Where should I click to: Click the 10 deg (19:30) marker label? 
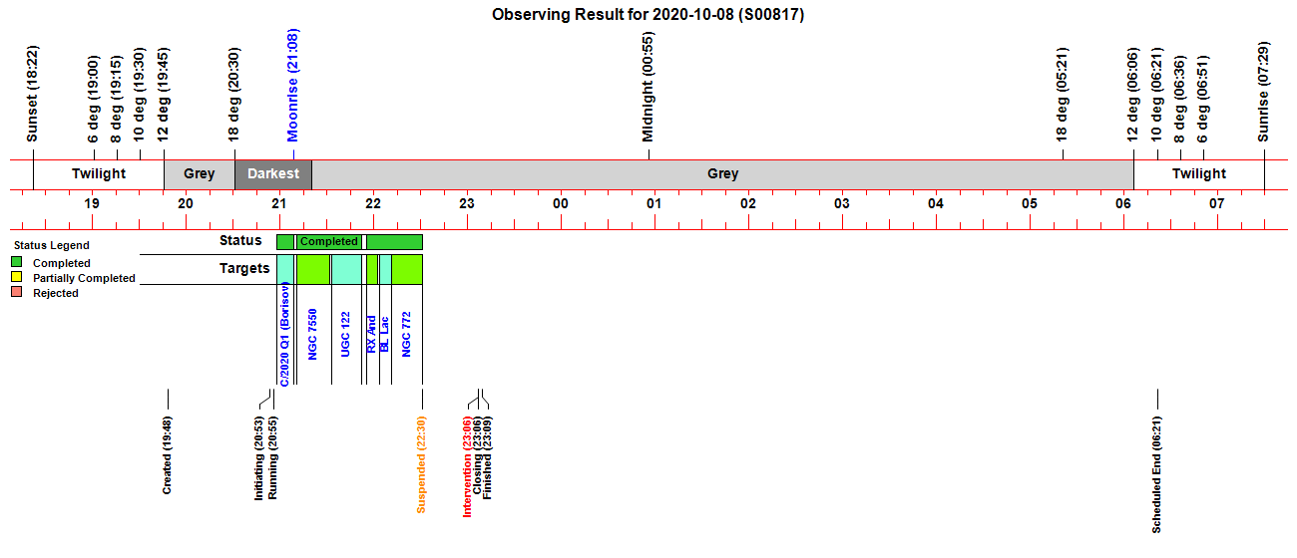click(x=140, y=95)
